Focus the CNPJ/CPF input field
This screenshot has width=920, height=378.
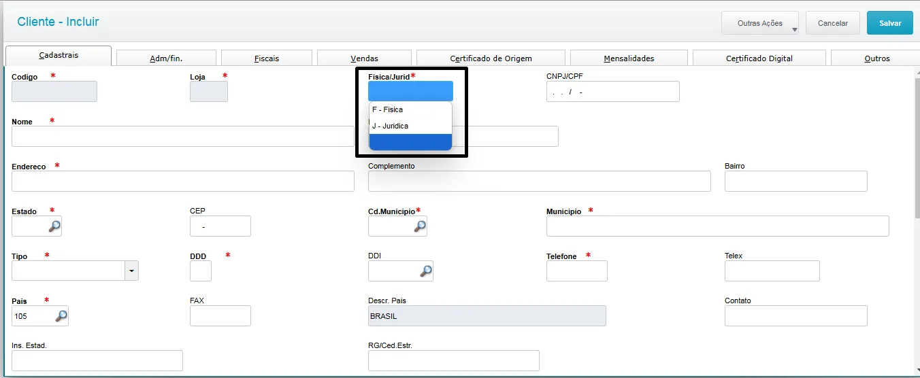click(612, 92)
